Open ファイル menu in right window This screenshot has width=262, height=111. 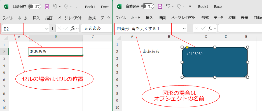point(121,18)
